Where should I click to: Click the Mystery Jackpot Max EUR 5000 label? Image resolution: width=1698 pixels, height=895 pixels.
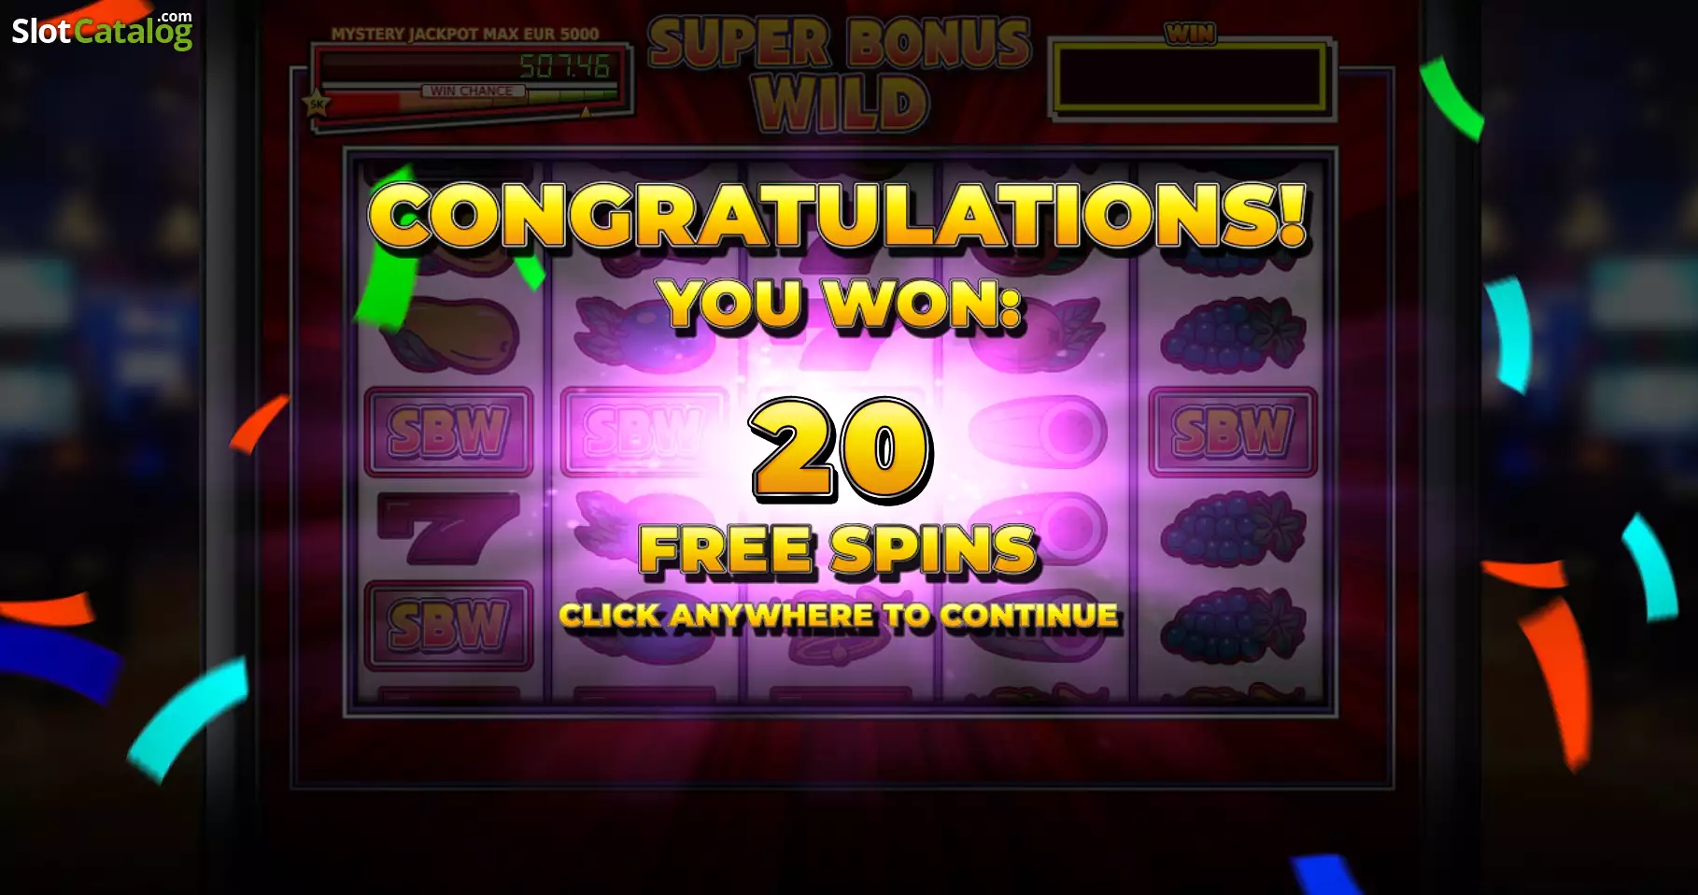[464, 35]
